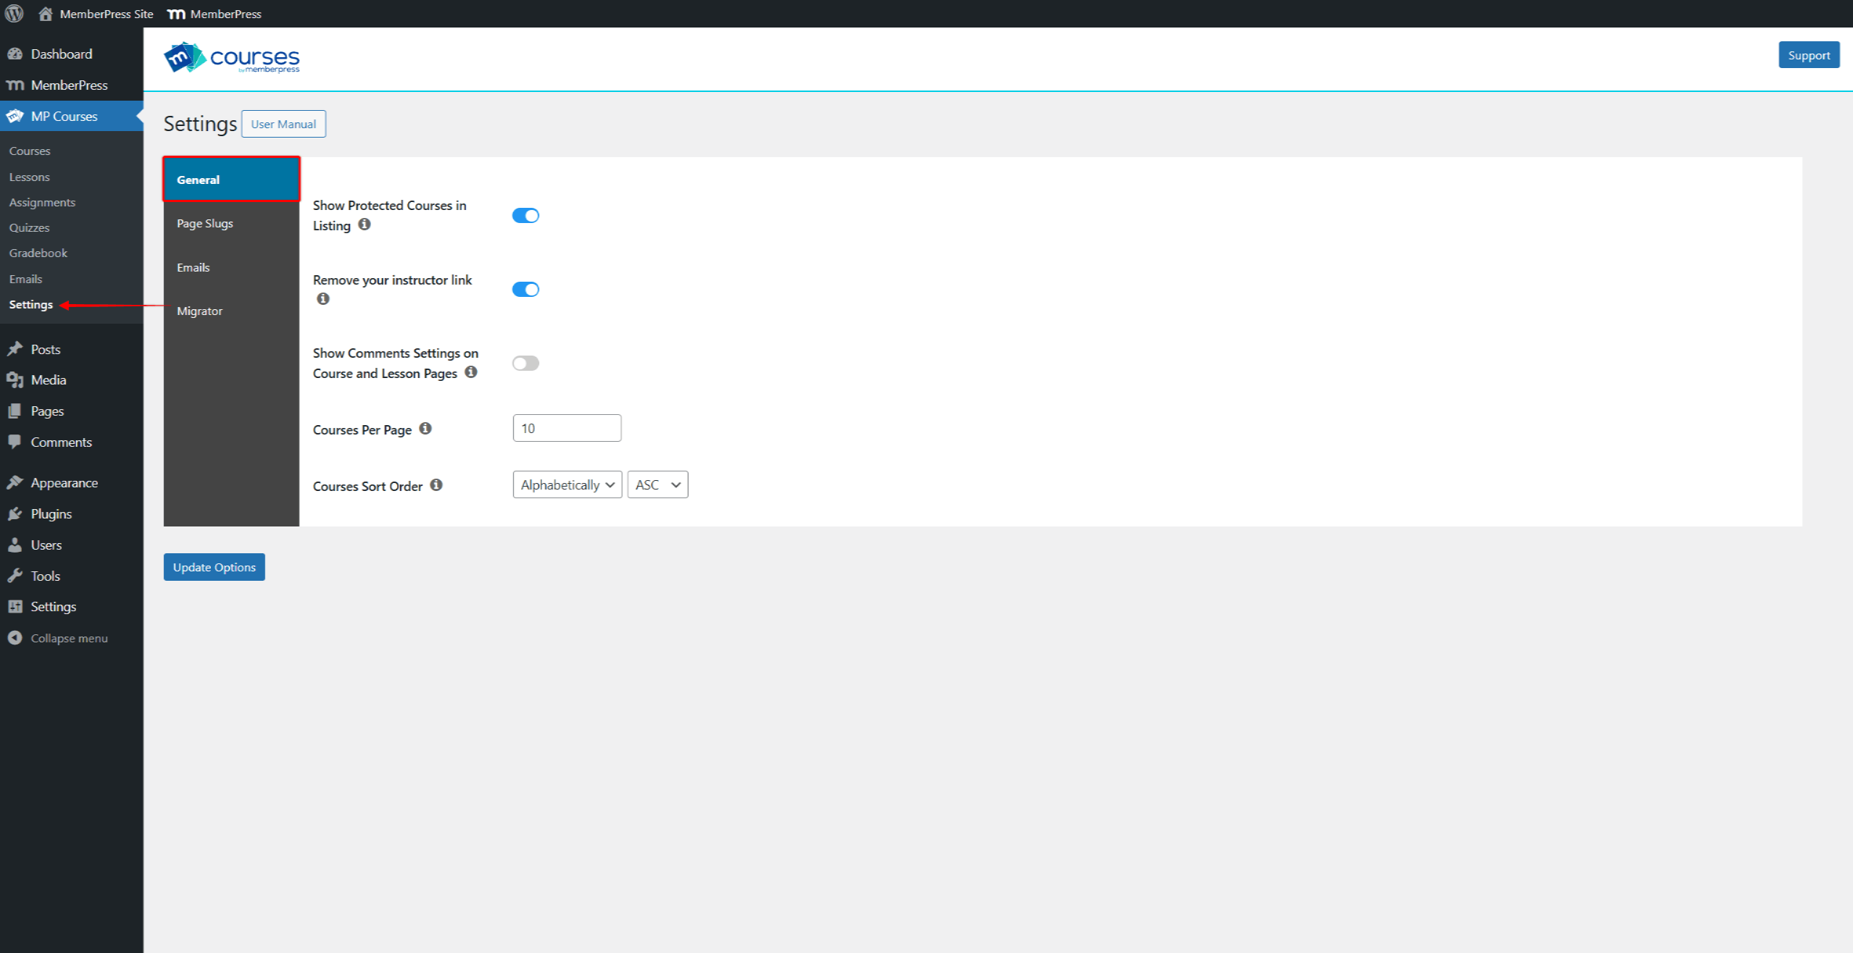1853x953 pixels.
Task: Click the Tools sidebar icon
Action: [x=16, y=575]
